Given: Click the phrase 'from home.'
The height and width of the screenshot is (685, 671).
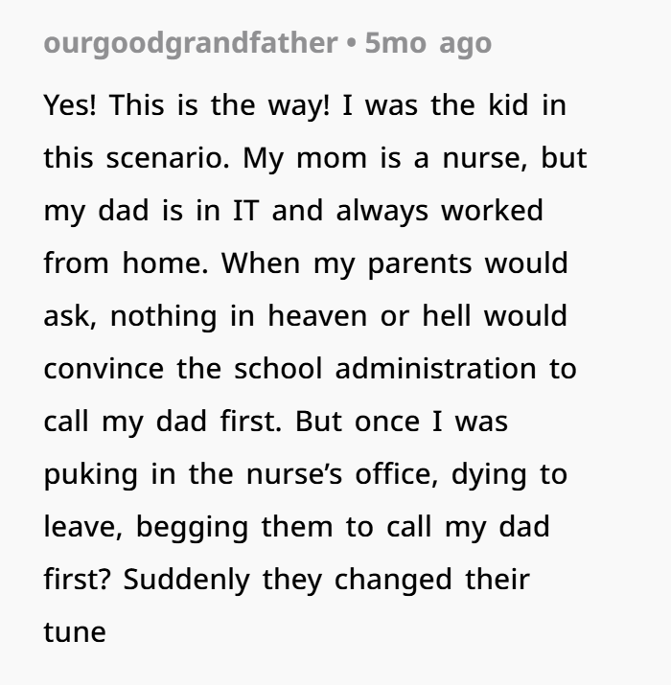Looking at the screenshot, I should [127, 263].
